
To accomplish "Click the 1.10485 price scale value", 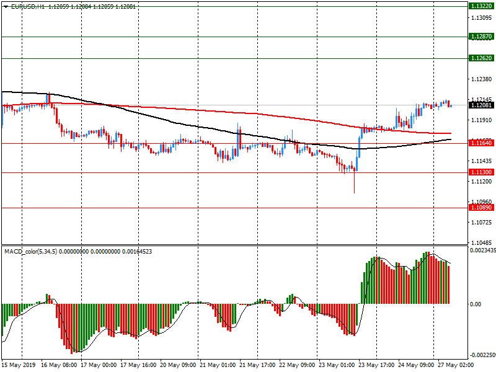I will coord(481,242).
